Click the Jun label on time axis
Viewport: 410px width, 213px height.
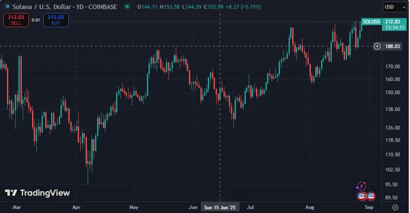pyautogui.click(x=193, y=207)
